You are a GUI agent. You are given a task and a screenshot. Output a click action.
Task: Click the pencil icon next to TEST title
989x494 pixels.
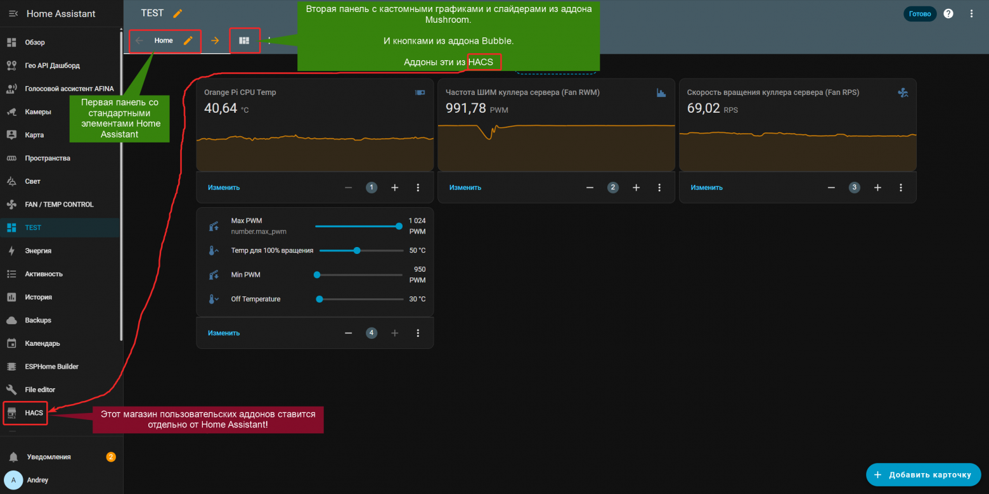point(178,12)
